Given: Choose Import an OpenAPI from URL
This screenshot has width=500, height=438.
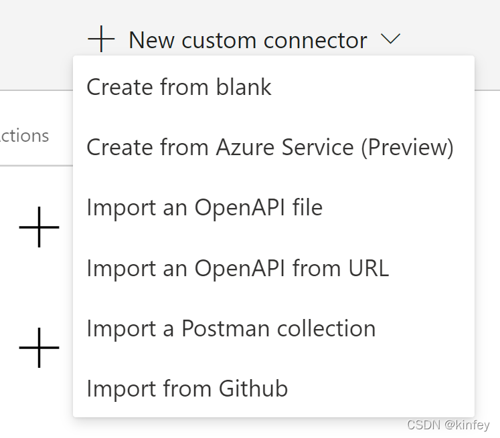Looking at the screenshot, I should tap(238, 268).
